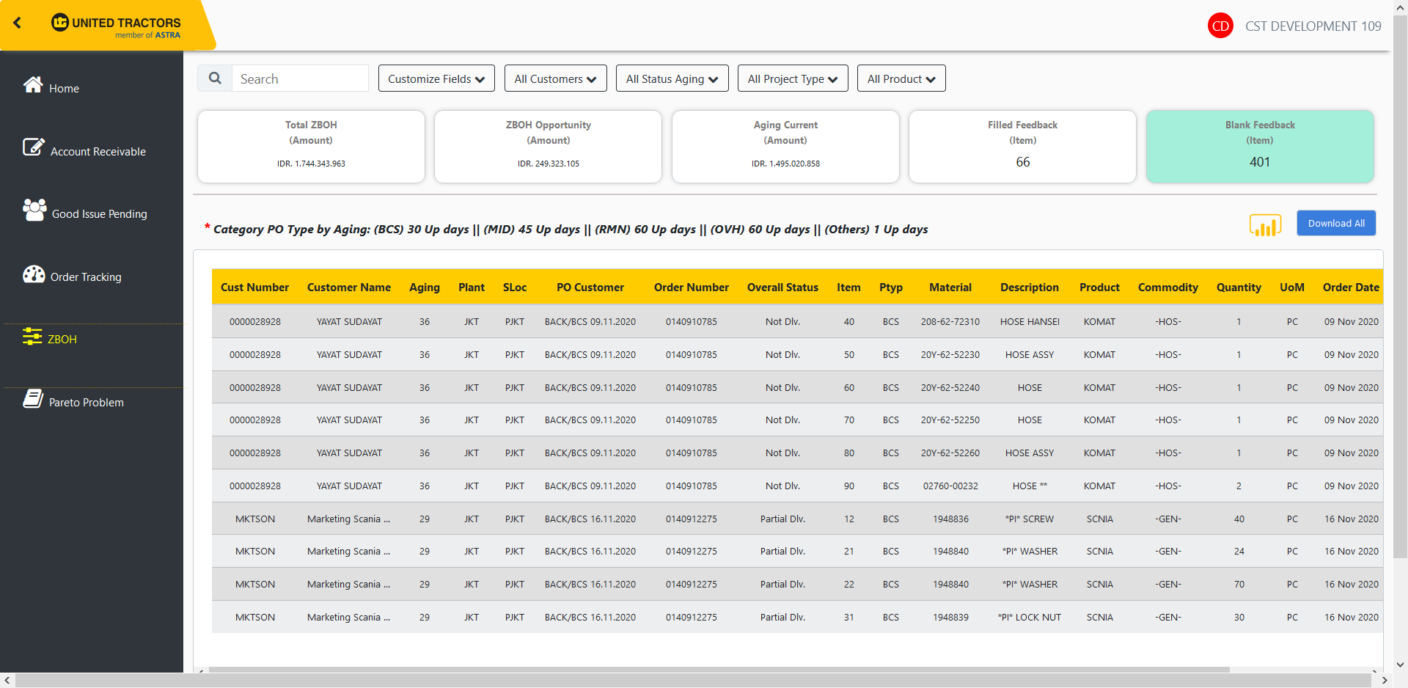Viewport: 1408px width, 688px height.
Task: Click description cell *PI* LOCK NUT
Action: [1030, 617]
